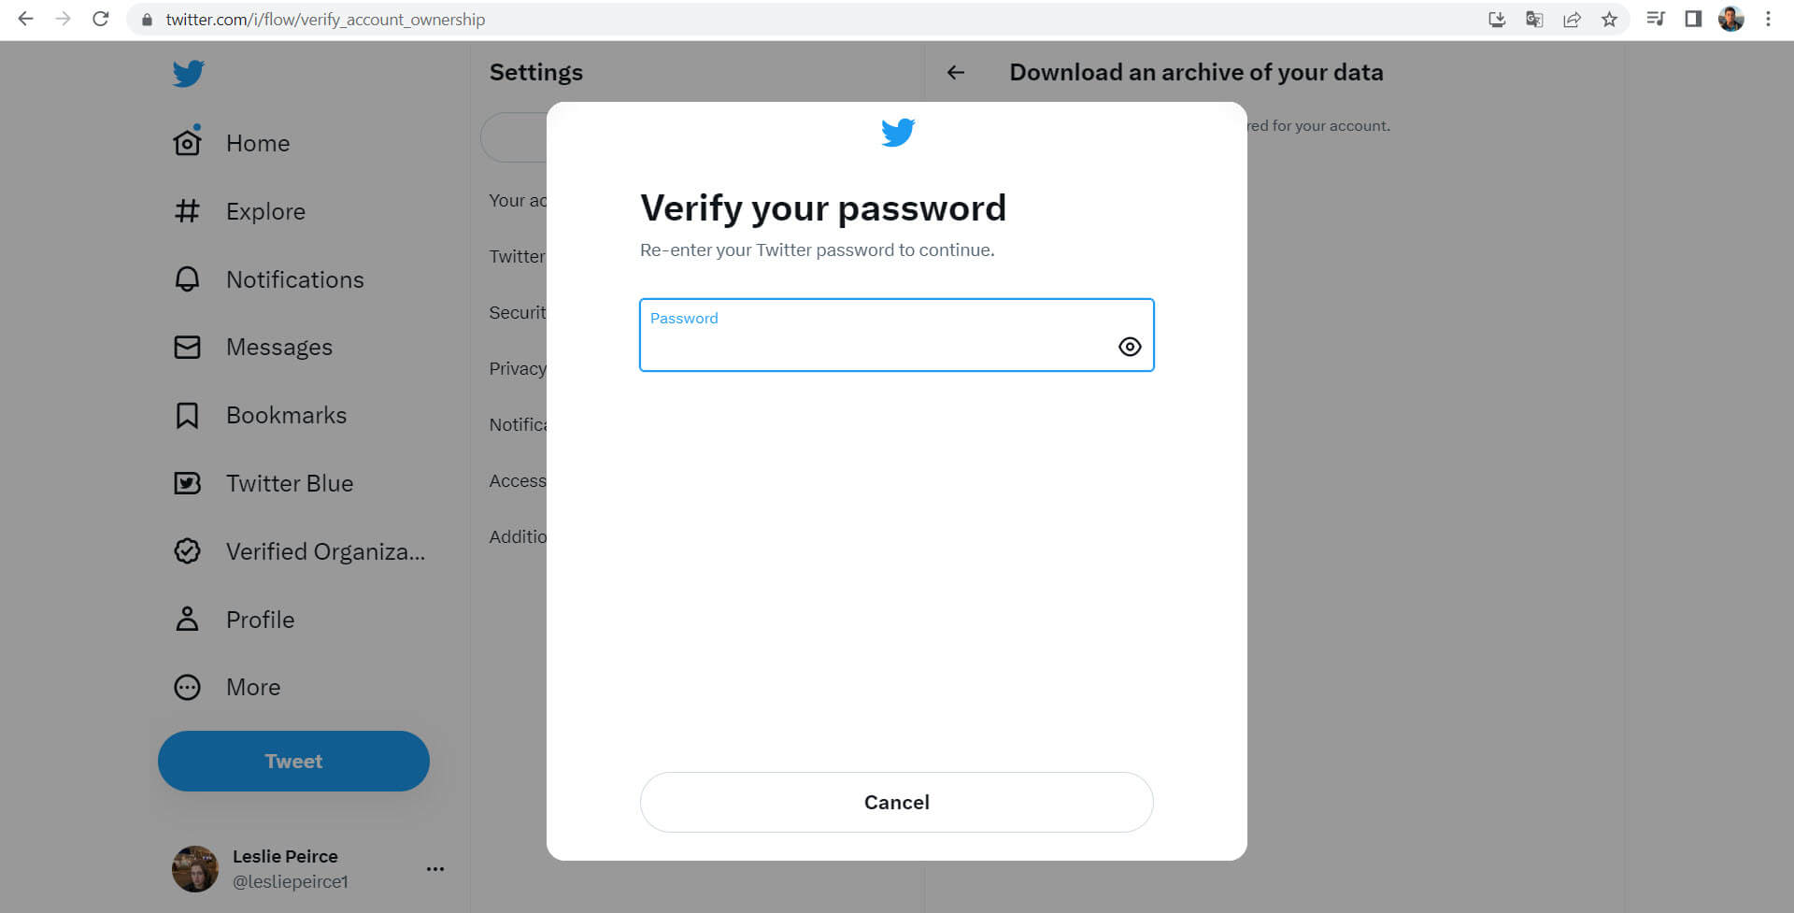Open Messages with the envelope icon
Viewport: 1794px width, 913px height.
click(x=187, y=347)
